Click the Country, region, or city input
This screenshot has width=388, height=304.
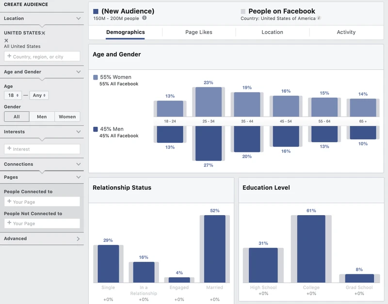pos(42,56)
